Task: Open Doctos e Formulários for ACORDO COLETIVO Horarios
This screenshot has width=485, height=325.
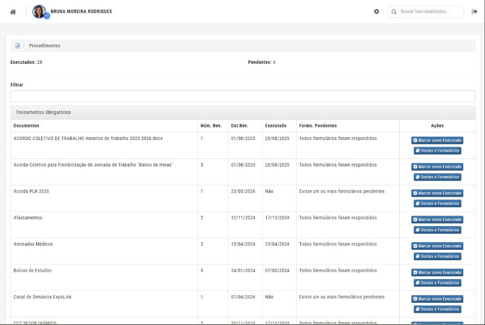Action: coord(437,151)
